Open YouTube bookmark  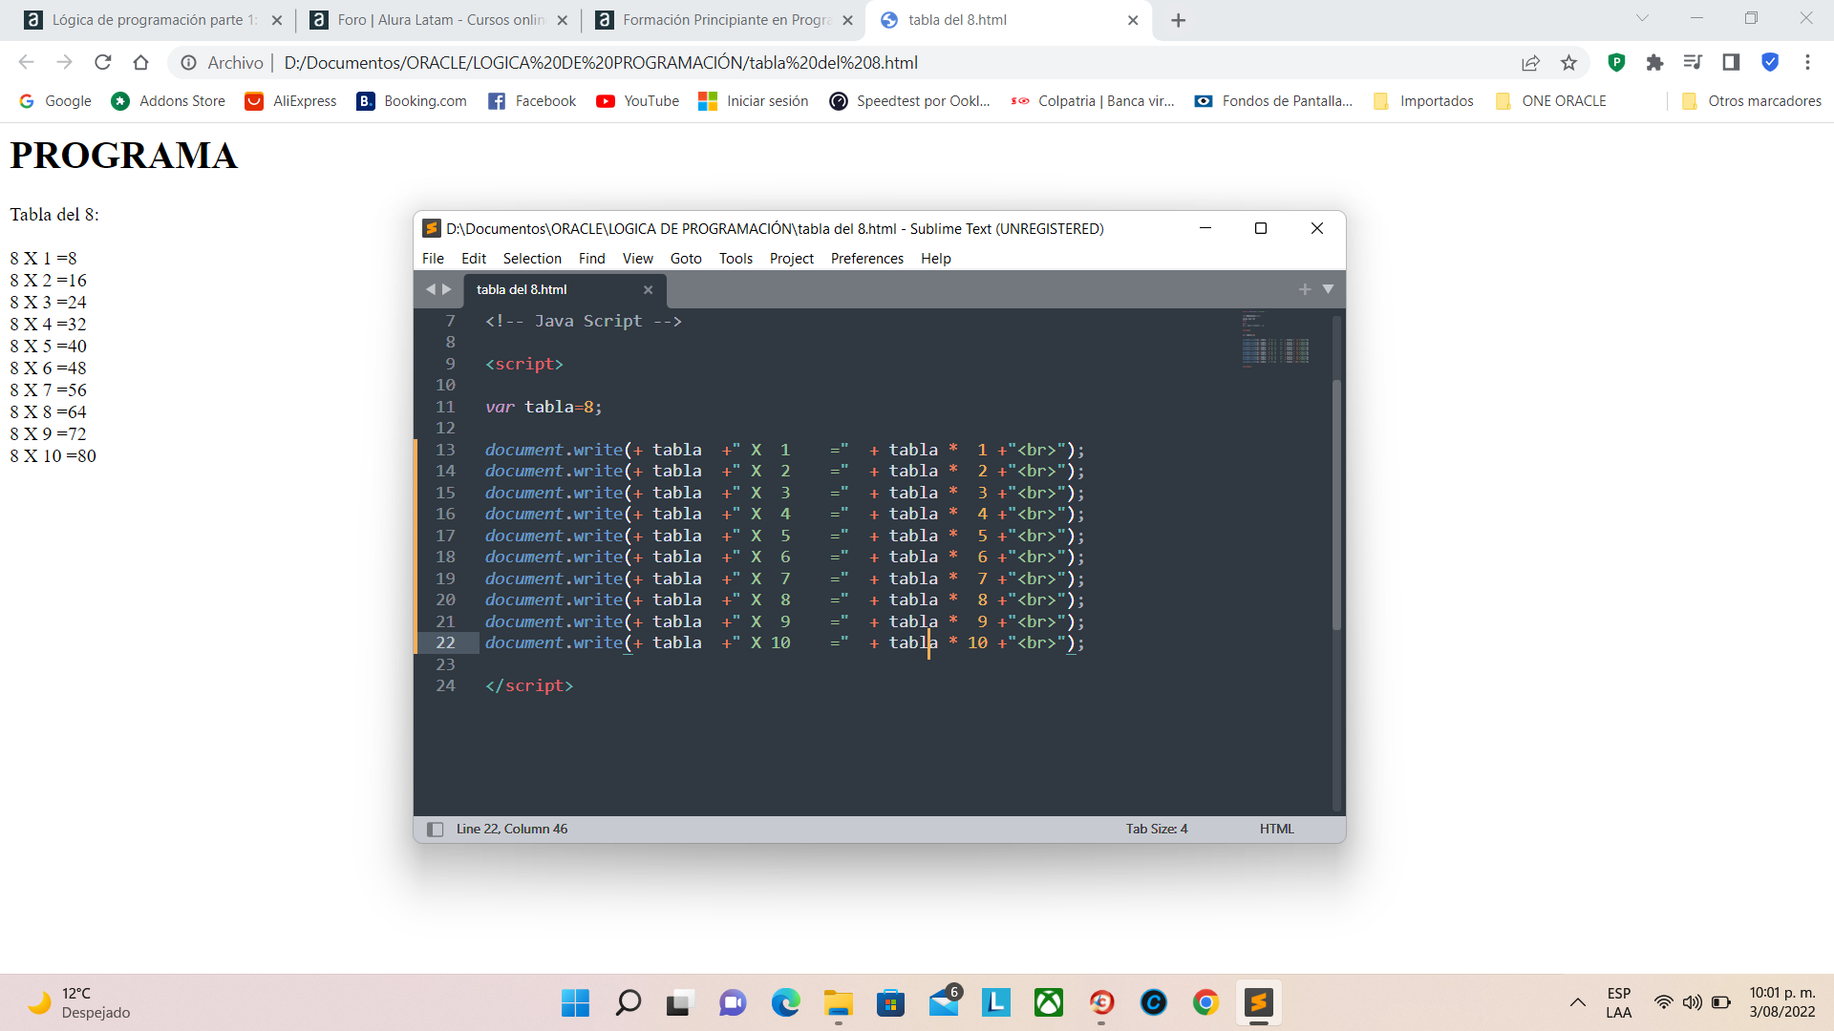(x=637, y=101)
